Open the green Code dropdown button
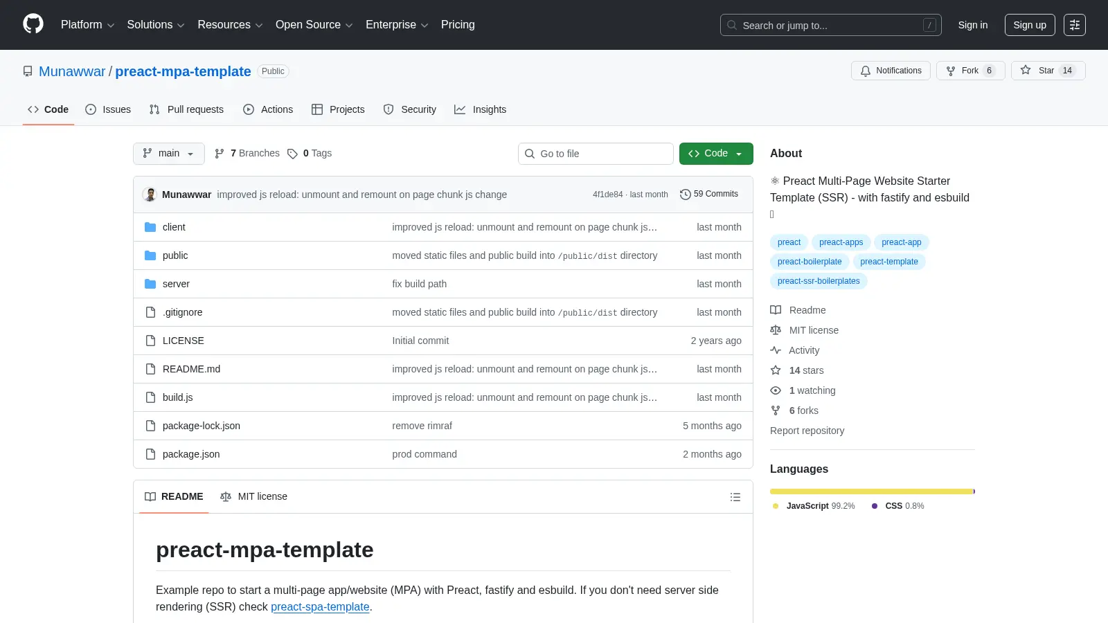The image size is (1108, 623). tap(716, 154)
